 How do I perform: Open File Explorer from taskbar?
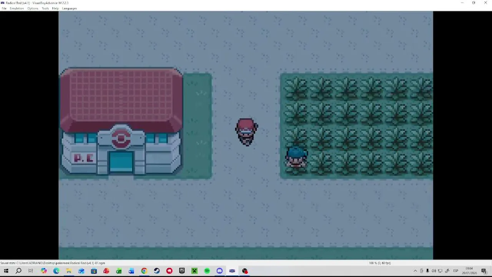point(69,271)
